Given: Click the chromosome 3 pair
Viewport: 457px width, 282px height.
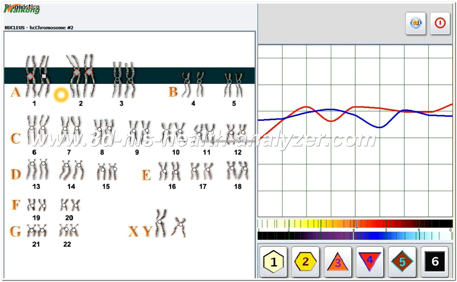Looking at the screenshot, I should coord(123,79).
